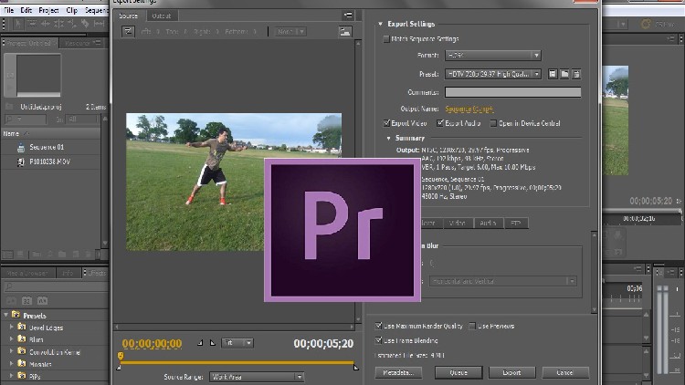685x385 pixels.
Task: Click the Presets folder icon in Effects
Action: (16, 315)
